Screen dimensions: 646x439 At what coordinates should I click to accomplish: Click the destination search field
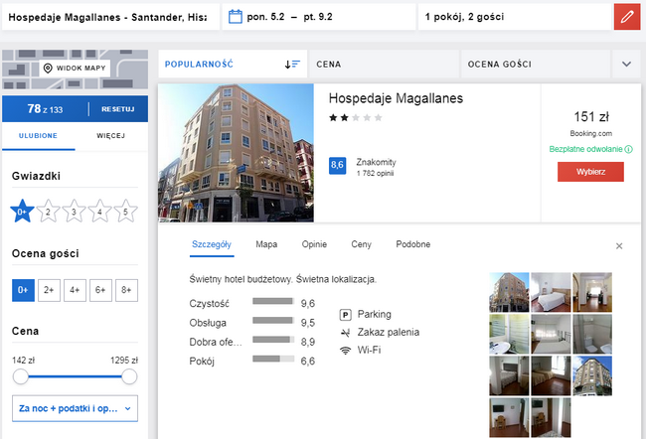tap(111, 17)
